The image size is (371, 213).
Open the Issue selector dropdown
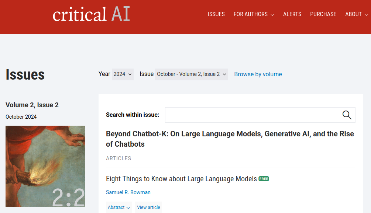pos(191,74)
